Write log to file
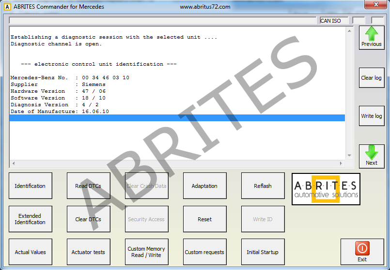The height and width of the screenshot is (270, 390). click(372, 116)
